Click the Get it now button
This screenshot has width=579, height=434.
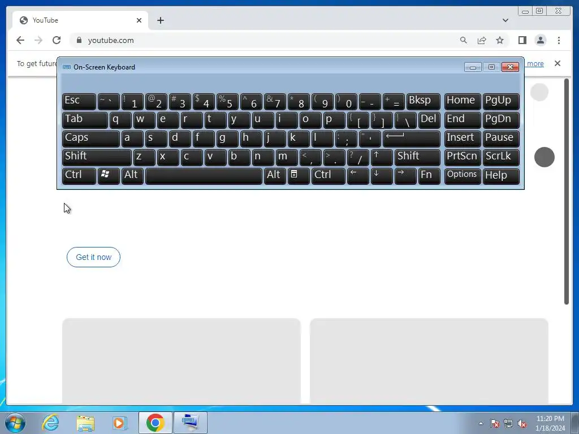93,257
